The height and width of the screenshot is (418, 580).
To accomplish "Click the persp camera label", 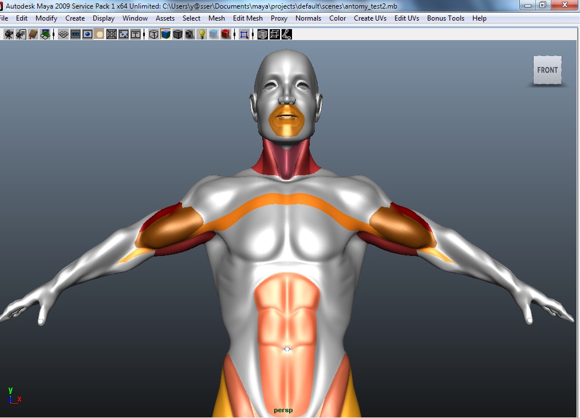I will click(283, 410).
